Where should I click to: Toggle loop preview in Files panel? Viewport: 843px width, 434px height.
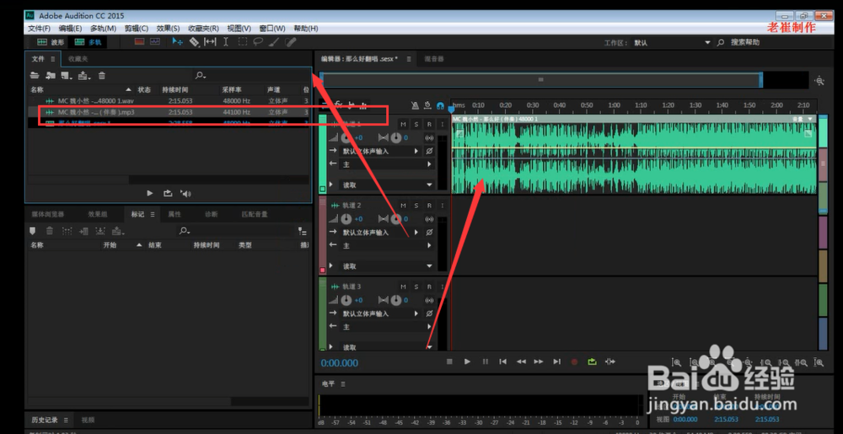tap(168, 193)
